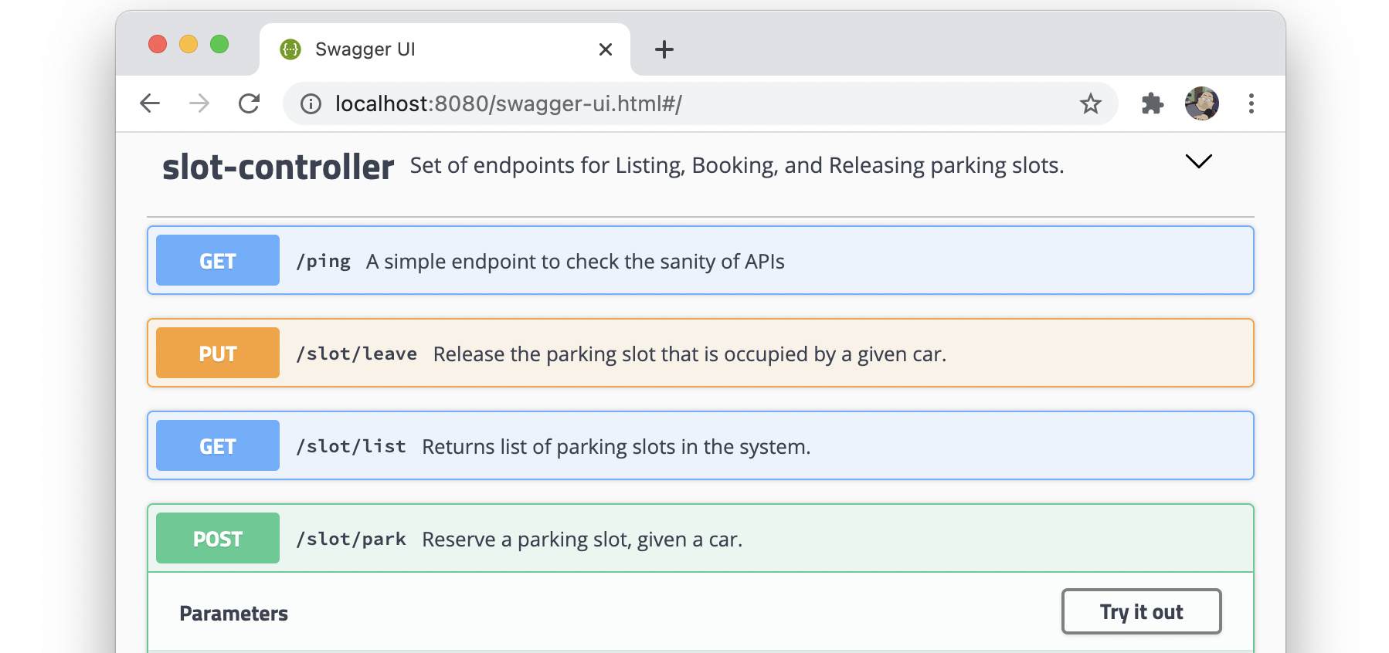Reload the Swagger UI page

(249, 103)
